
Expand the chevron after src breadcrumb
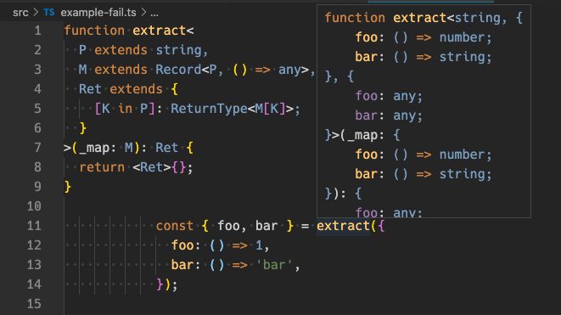(x=36, y=13)
